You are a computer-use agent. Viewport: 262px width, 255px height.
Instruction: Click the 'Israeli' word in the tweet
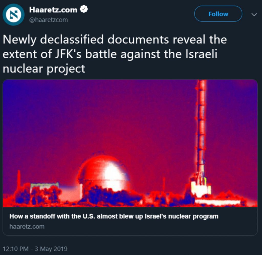(x=201, y=54)
